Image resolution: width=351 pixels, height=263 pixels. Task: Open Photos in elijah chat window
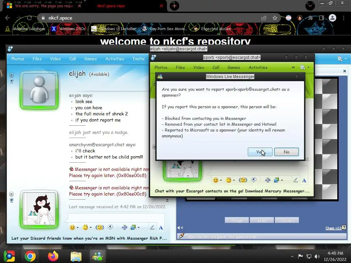[x=17, y=59]
